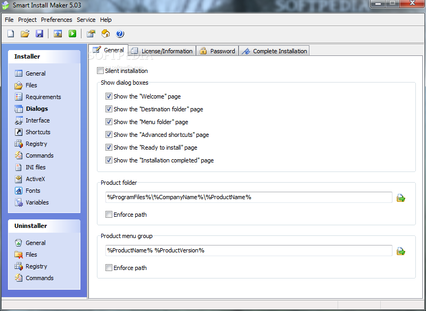The height and width of the screenshot is (311, 426).
Task: Click the blue Help question mark icon
Action: click(x=120, y=34)
